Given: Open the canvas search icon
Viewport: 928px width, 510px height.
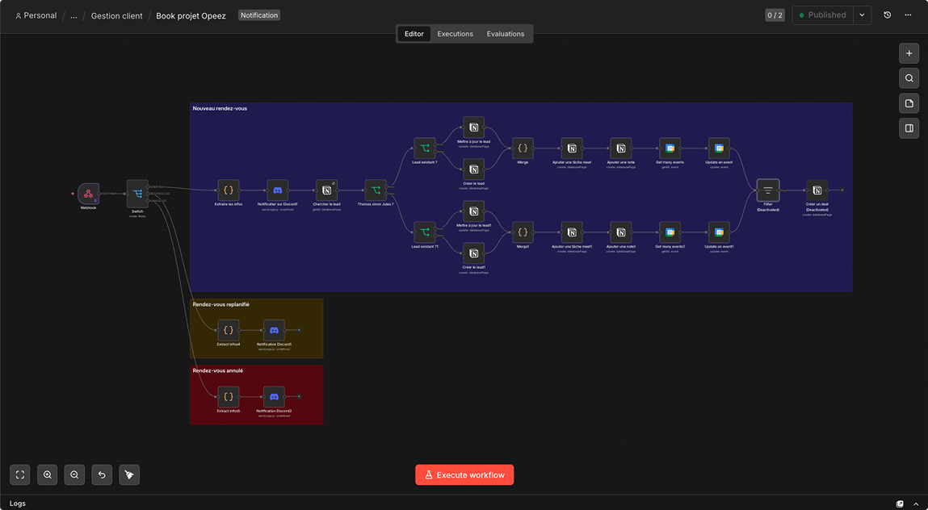Looking at the screenshot, I should tap(909, 78).
